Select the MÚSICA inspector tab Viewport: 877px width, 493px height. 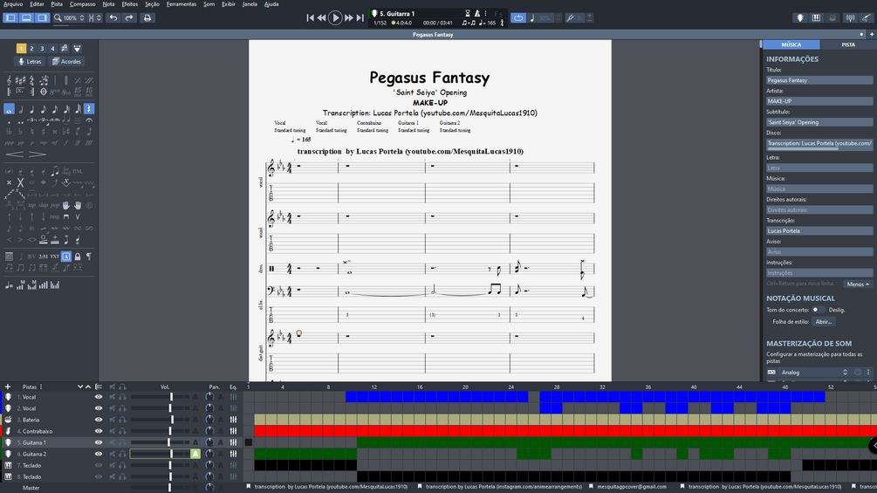(791, 45)
